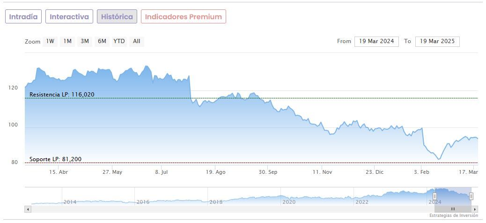Screen dimensions: 486x223
Task: Open Estrategias de Inversión credits link
Action: pyautogui.click(x=453, y=216)
